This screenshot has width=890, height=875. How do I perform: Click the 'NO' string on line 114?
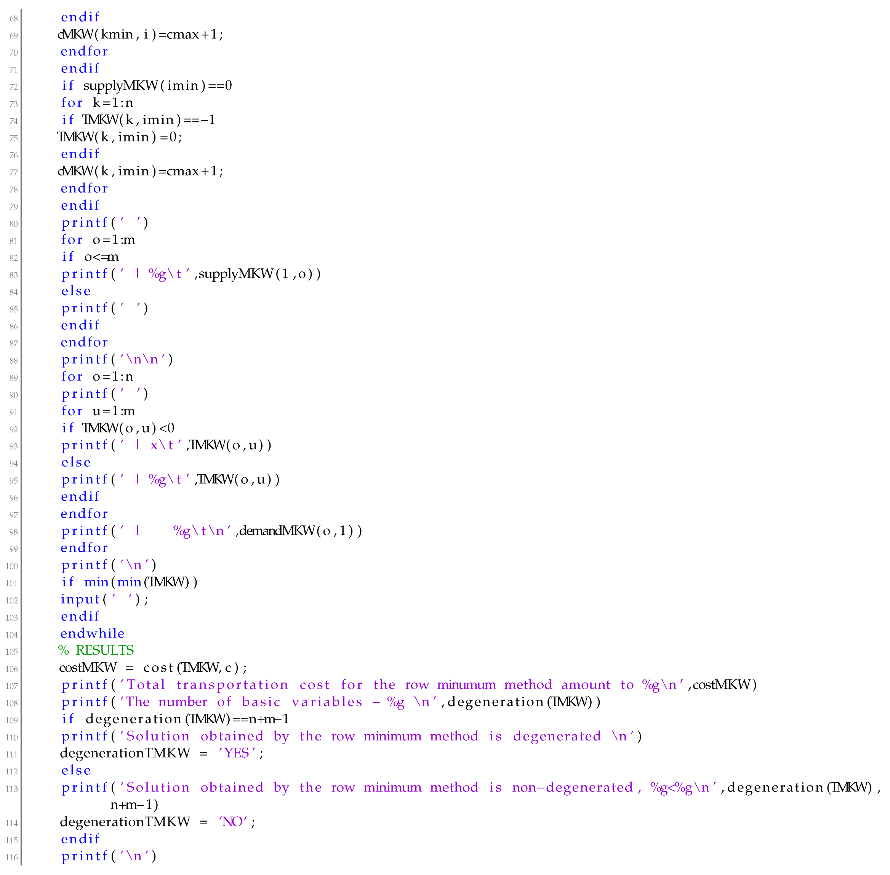pos(233,821)
